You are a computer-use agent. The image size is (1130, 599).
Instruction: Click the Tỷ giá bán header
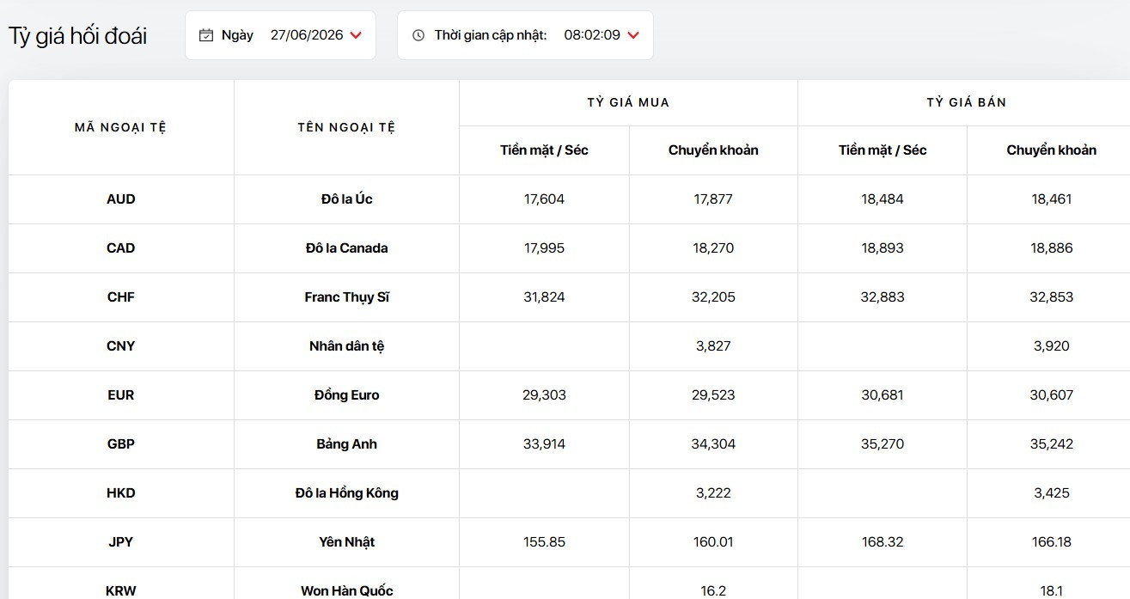pyautogui.click(x=967, y=102)
